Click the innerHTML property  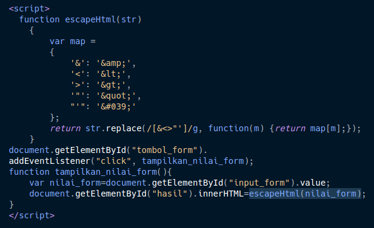221,194
